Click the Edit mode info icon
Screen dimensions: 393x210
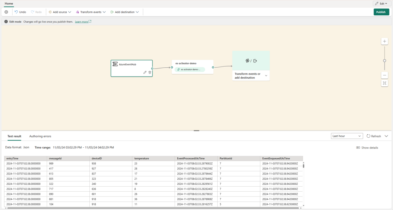coord(6,22)
